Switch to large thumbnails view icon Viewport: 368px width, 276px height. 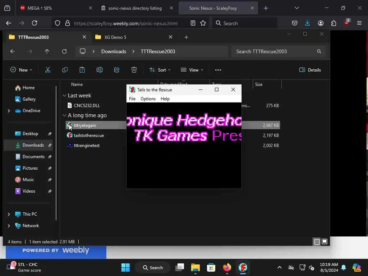coord(325,242)
